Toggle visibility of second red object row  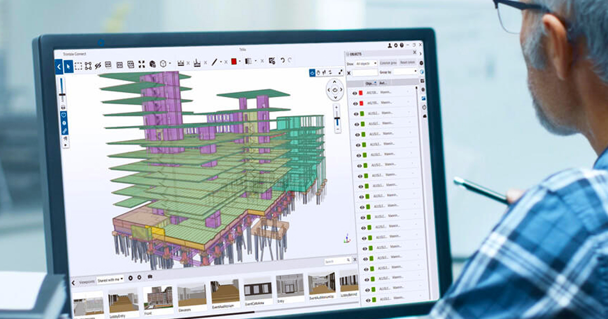coord(356,103)
